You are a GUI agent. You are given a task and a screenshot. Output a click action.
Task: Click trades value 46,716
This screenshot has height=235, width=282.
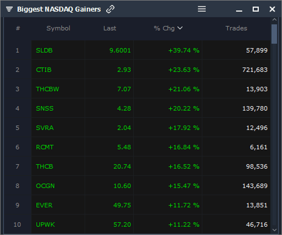[257, 224]
